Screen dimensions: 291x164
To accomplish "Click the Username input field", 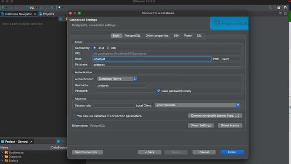I will pos(121,85).
